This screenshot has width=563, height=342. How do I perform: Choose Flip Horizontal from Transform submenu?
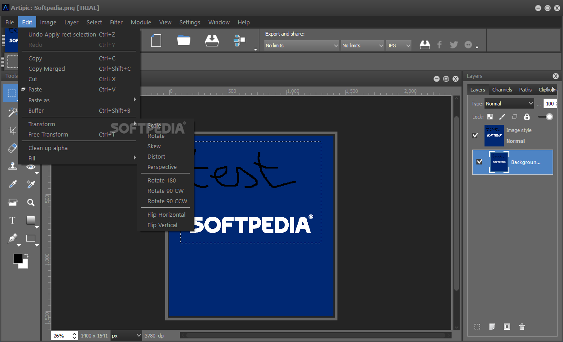coord(166,214)
